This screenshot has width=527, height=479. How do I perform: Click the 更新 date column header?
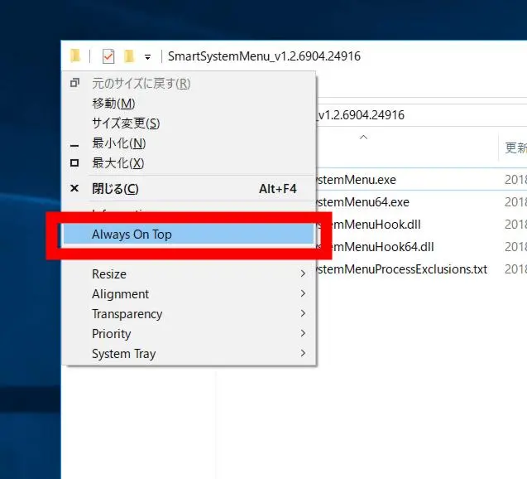515,148
